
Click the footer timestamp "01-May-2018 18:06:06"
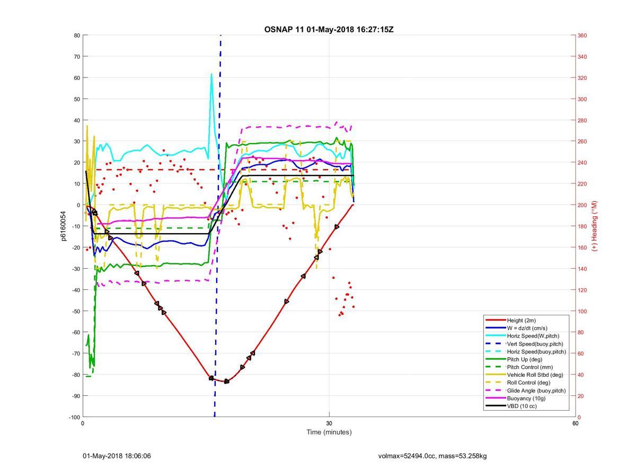click(117, 456)
